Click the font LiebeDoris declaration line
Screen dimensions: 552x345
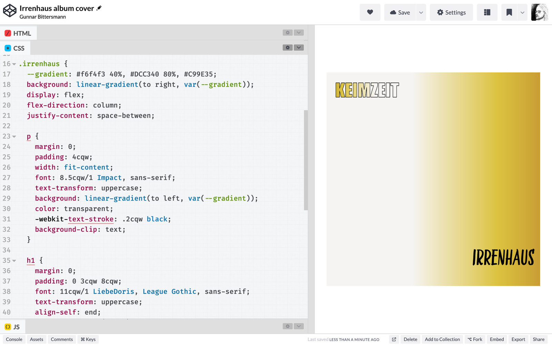142,292
